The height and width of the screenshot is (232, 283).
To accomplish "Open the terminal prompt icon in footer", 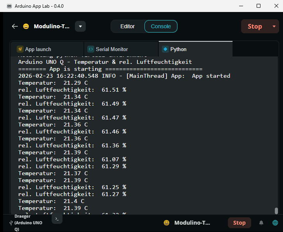I will [57, 219].
